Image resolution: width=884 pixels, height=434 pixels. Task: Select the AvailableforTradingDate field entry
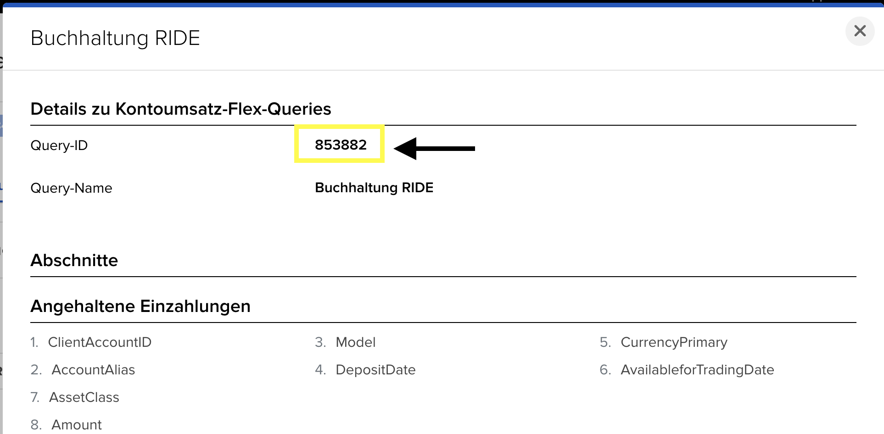click(697, 370)
